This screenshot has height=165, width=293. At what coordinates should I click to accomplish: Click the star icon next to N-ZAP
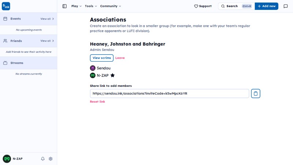(112, 76)
